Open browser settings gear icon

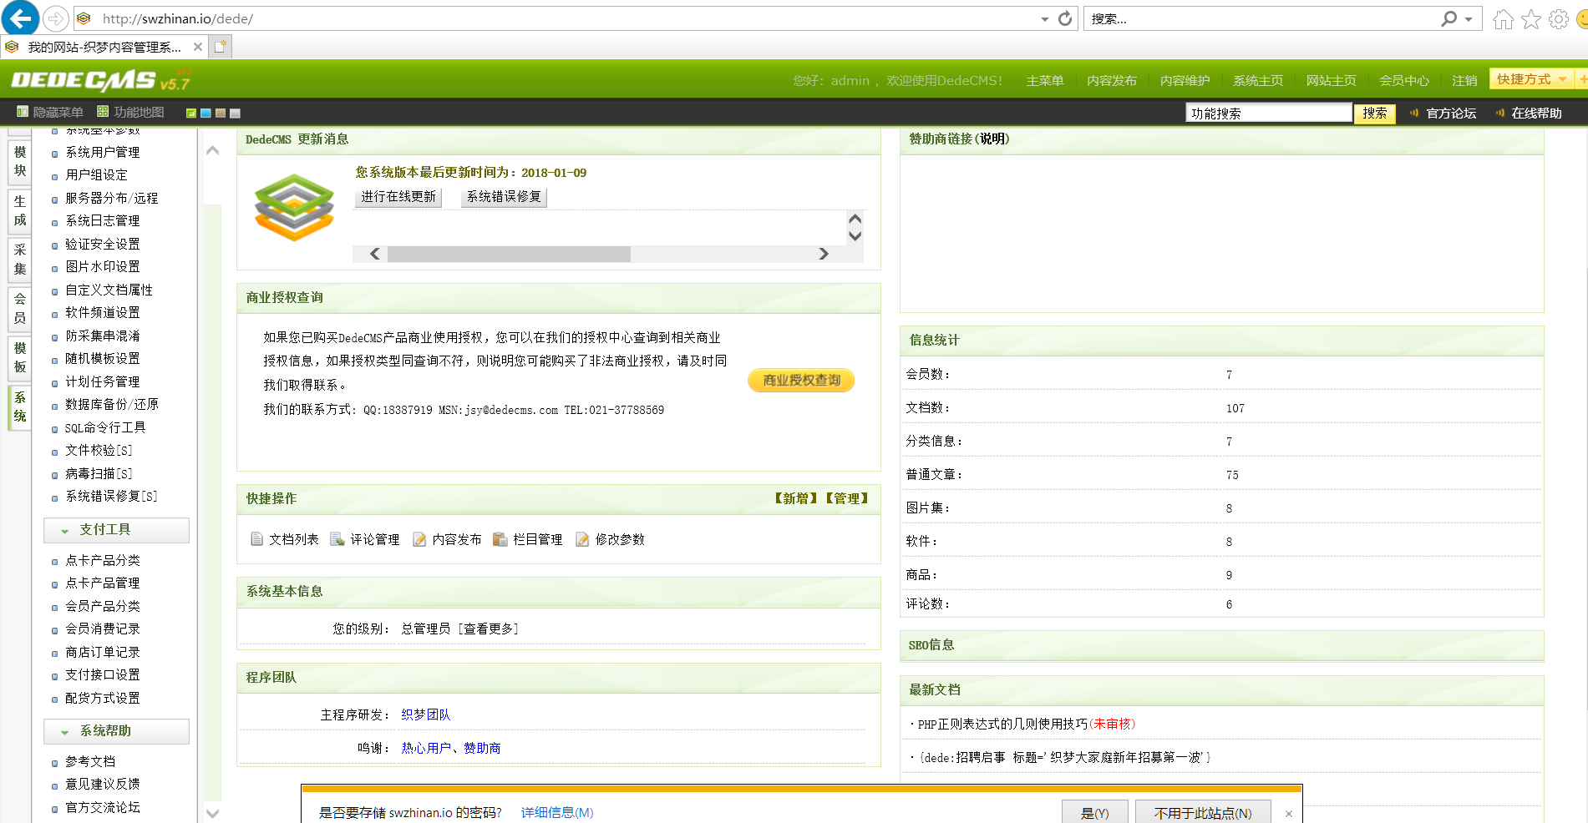click(x=1558, y=19)
